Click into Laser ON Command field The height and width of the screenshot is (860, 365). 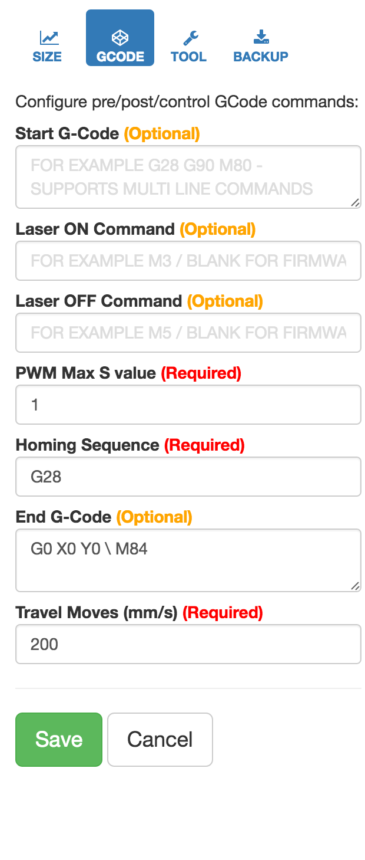coord(188,261)
